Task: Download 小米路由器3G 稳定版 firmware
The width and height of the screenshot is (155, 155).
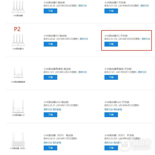Action: coord(50,44)
